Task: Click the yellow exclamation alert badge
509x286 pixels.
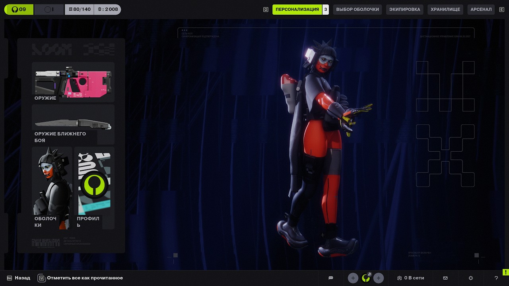Action: click(505, 272)
